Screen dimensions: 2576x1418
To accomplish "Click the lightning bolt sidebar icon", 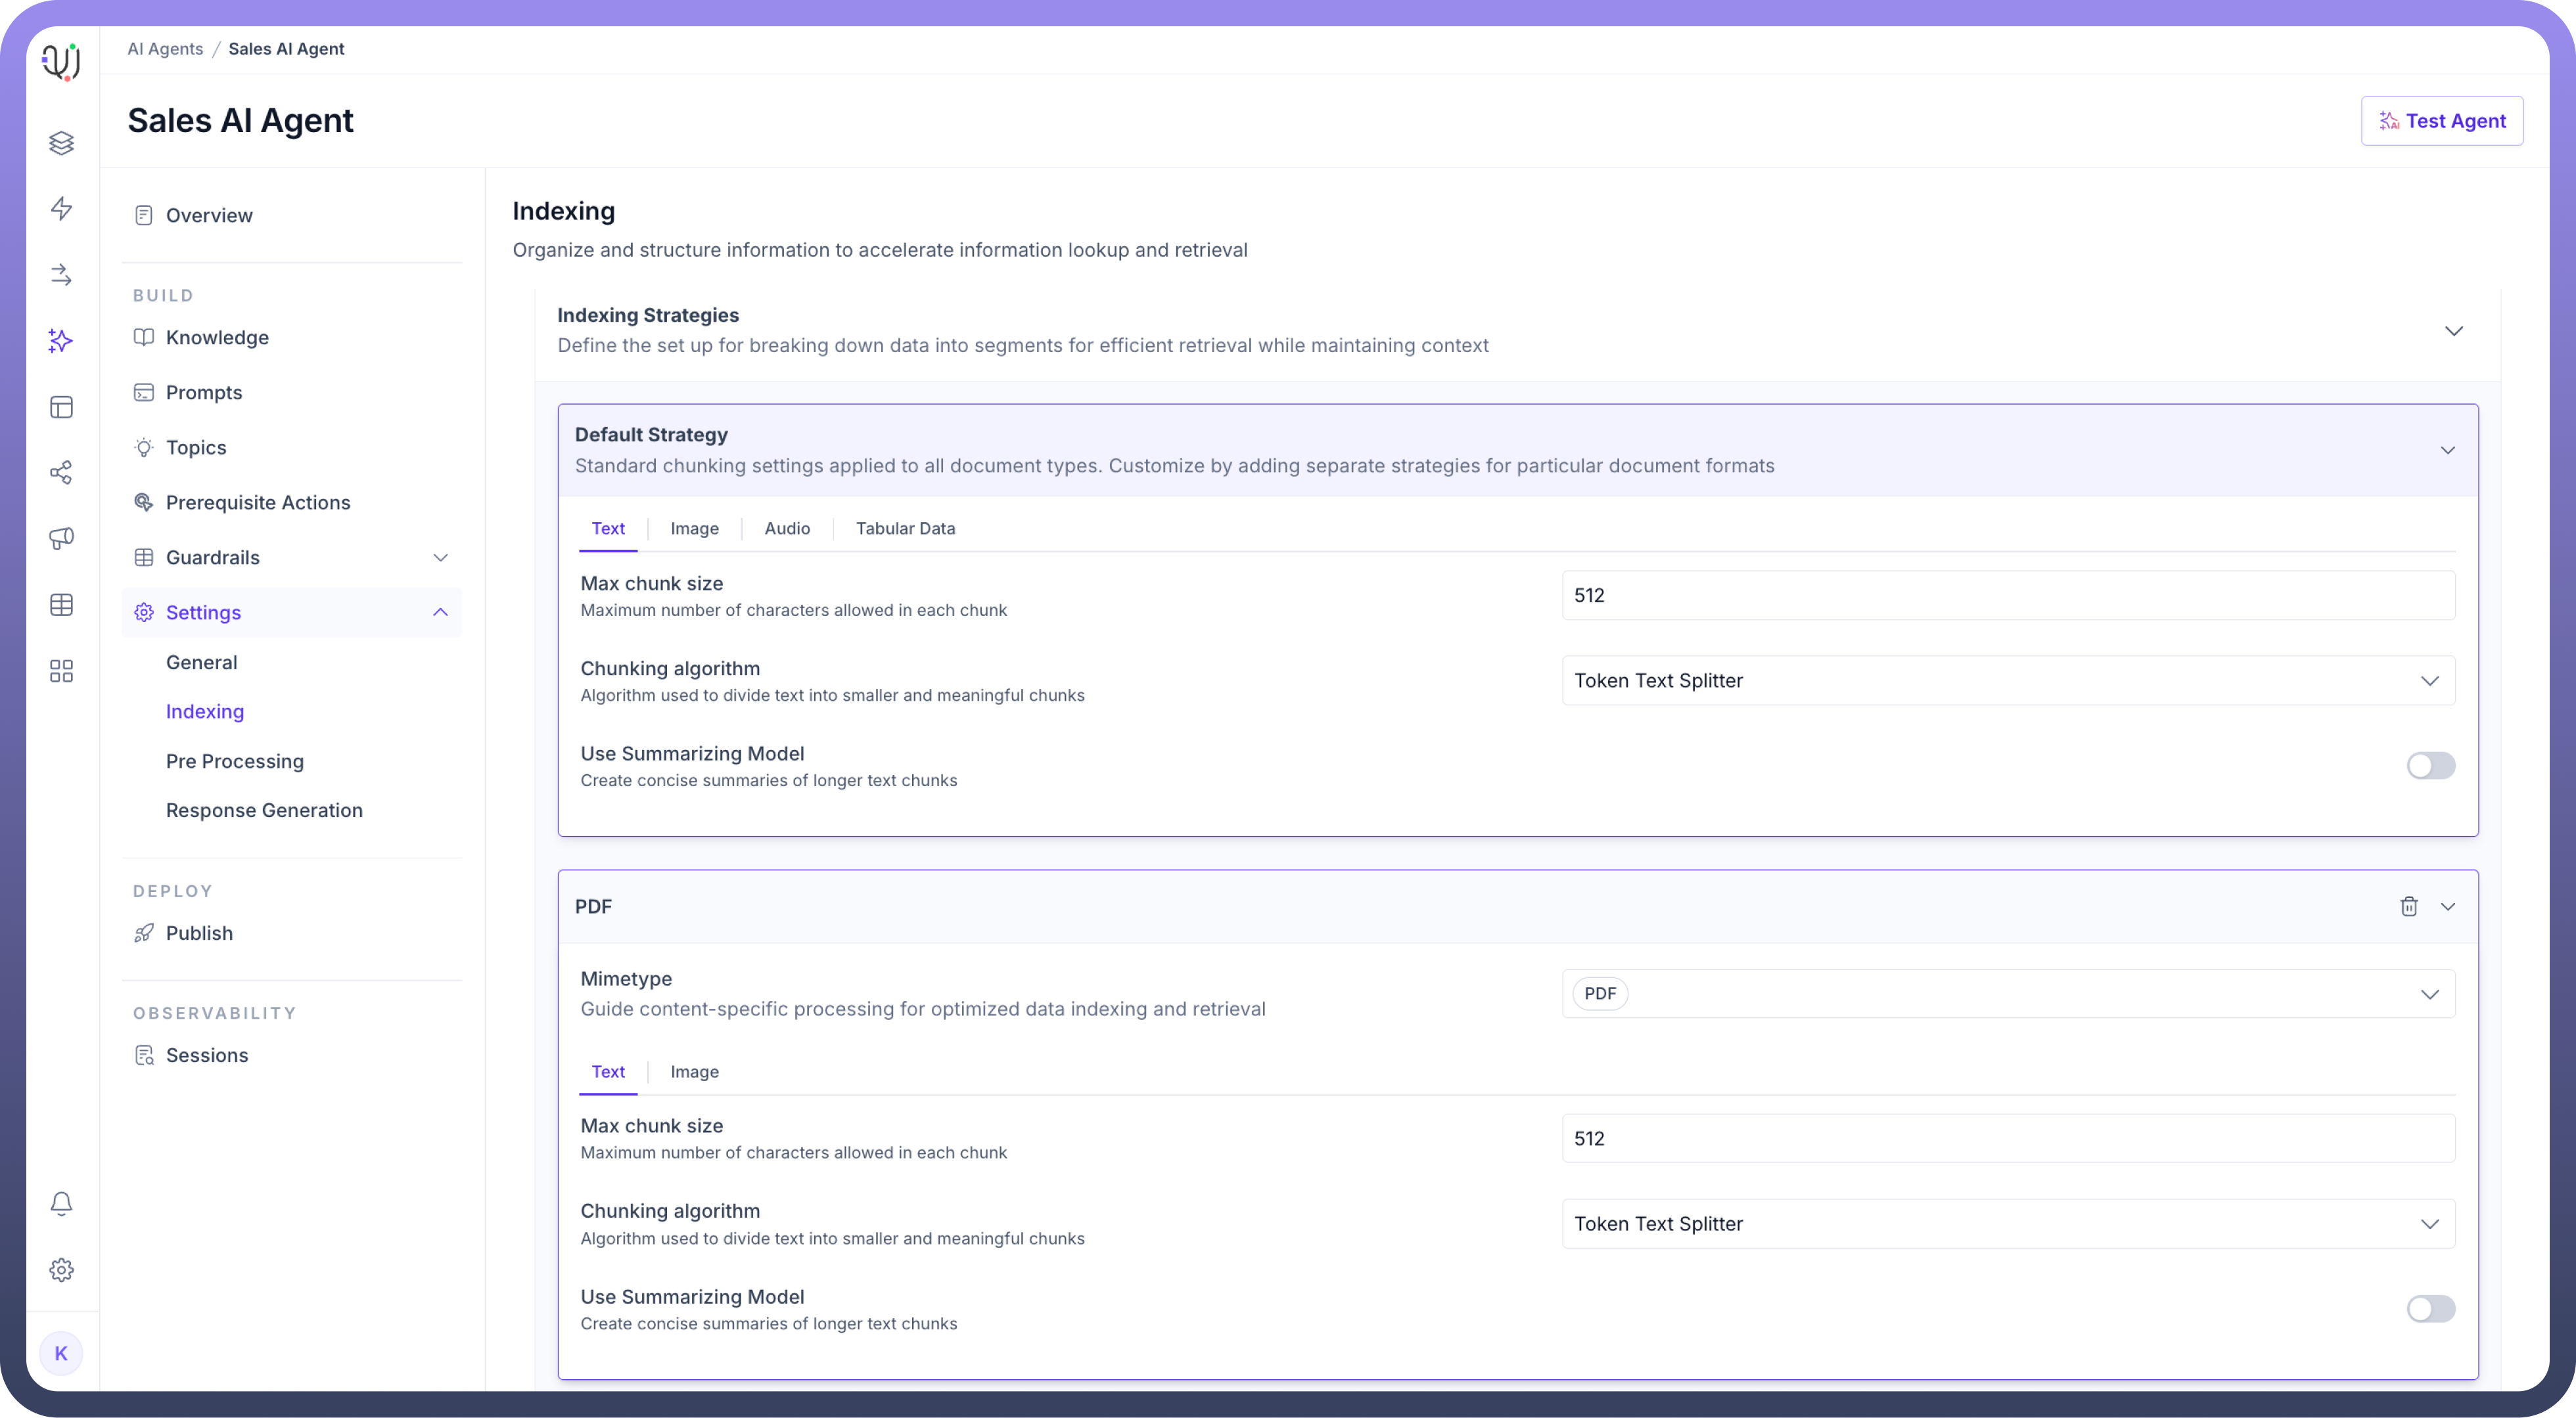I will pyautogui.click(x=61, y=209).
